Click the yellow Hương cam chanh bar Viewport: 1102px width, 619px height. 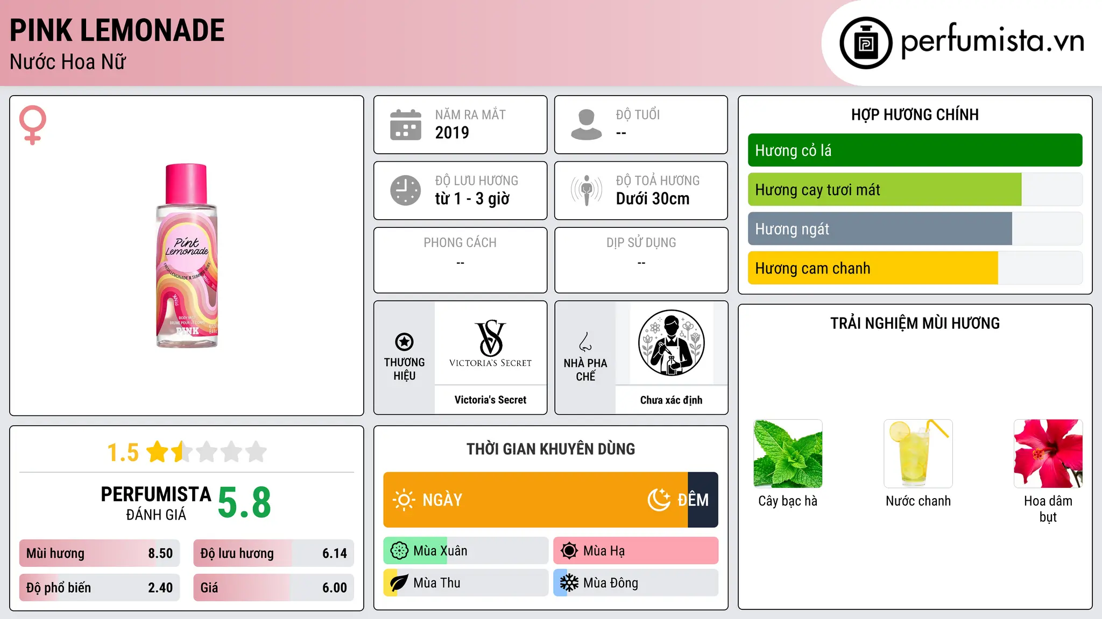coord(915,268)
